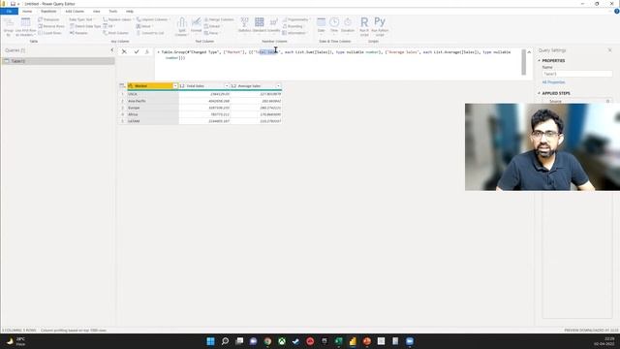Open the Total Sales column filter dropdown
The width and height of the screenshot is (620, 349).
pyautogui.click(x=227, y=86)
